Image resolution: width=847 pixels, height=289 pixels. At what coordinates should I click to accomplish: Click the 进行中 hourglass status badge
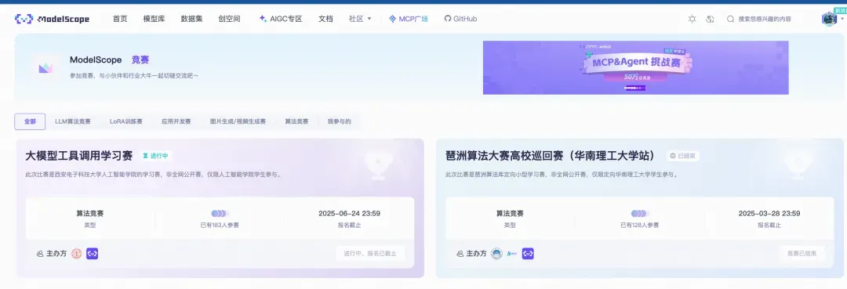155,156
